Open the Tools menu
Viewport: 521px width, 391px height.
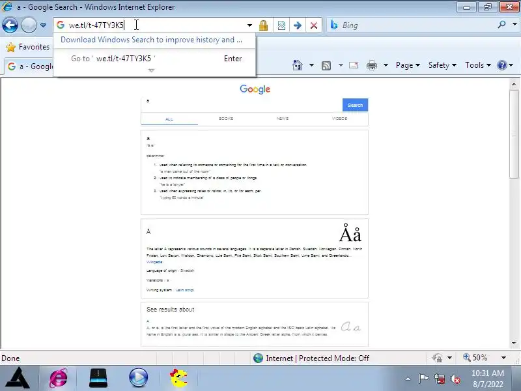478,65
